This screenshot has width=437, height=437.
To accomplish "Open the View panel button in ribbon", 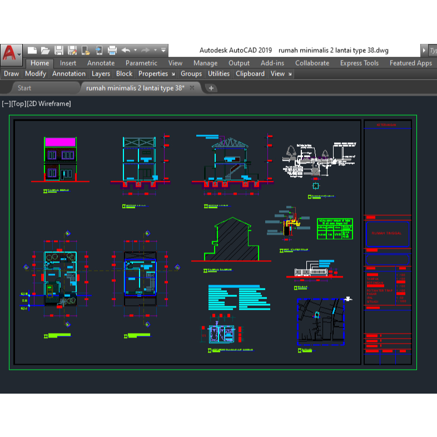I will click(x=277, y=74).
